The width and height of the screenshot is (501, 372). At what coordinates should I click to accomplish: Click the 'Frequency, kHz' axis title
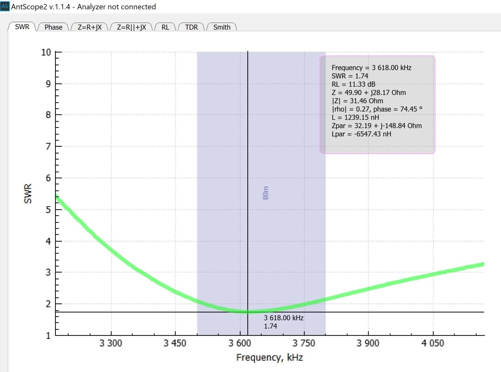pos(269,357)
